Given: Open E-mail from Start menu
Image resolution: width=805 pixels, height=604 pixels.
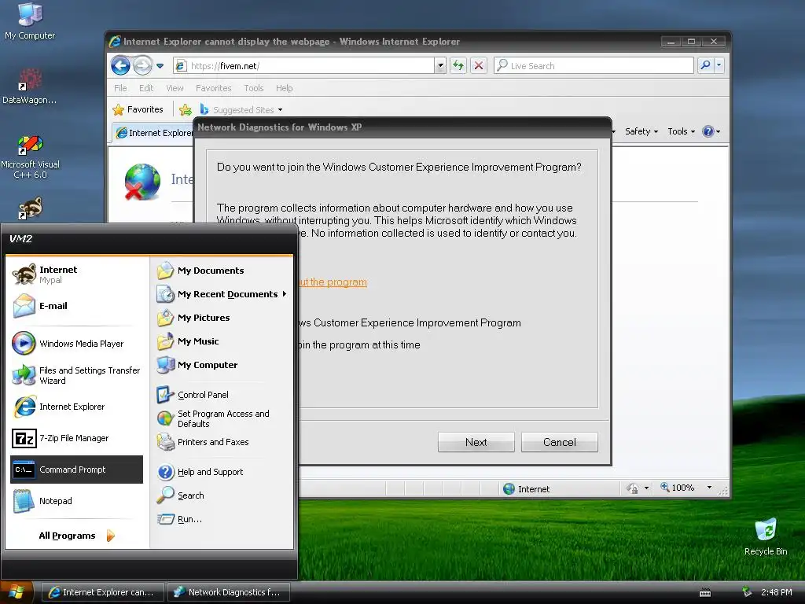Looking at the screenshot, I should [x=76, y=306].
